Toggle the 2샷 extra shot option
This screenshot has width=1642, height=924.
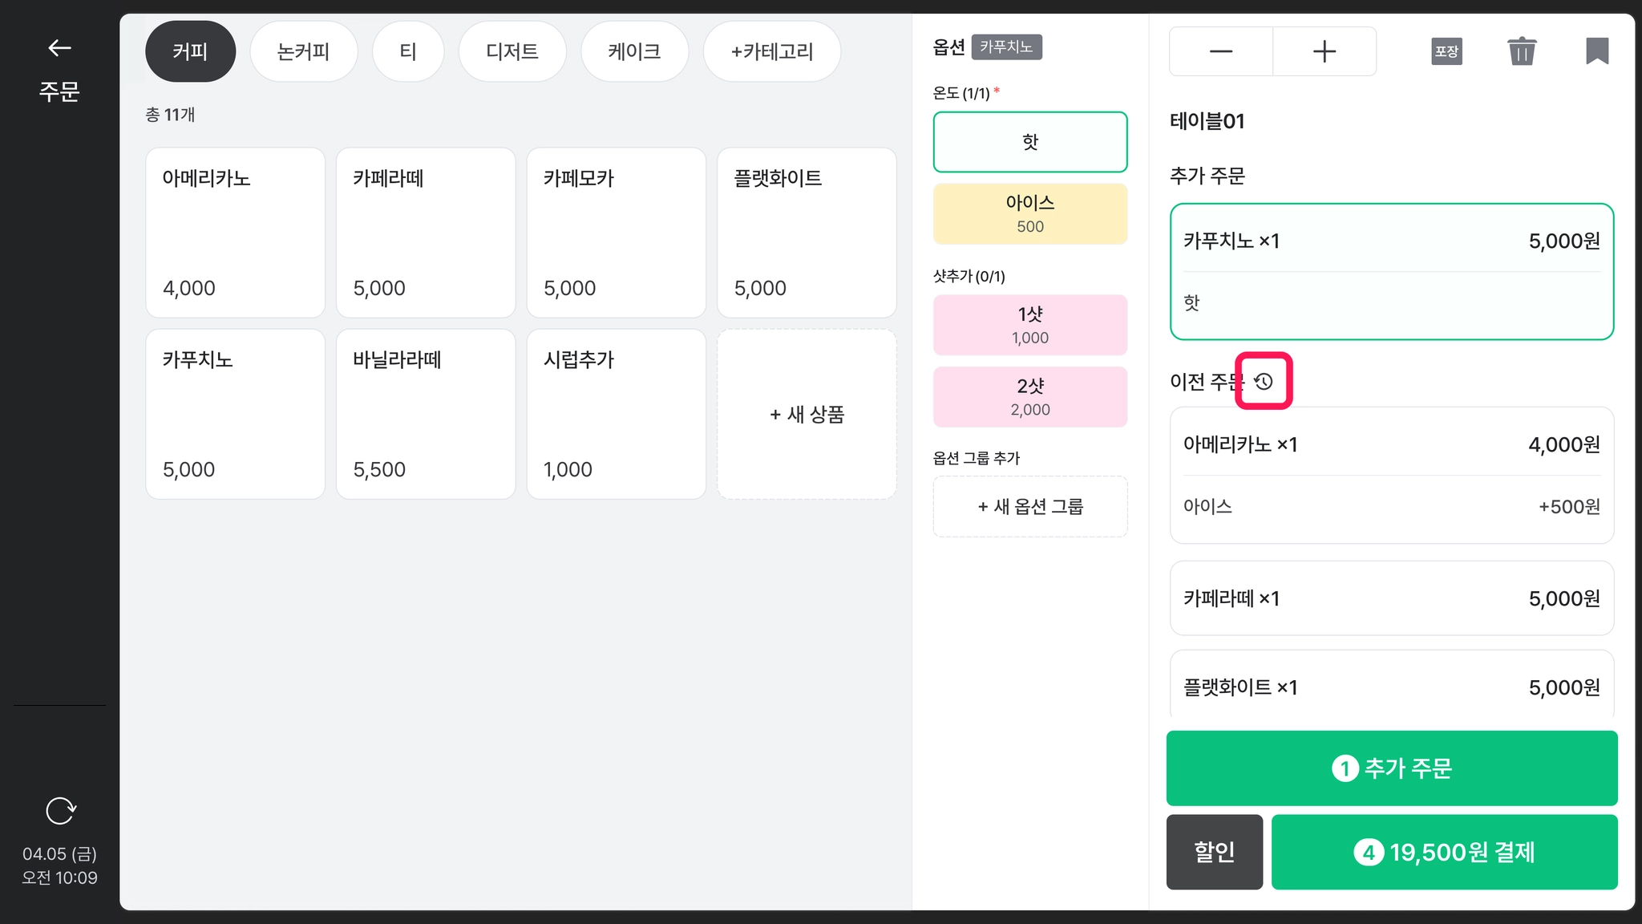1030,396
